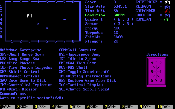
Task: Click the Cruiser ship legend icon
Action: (167, 15)
